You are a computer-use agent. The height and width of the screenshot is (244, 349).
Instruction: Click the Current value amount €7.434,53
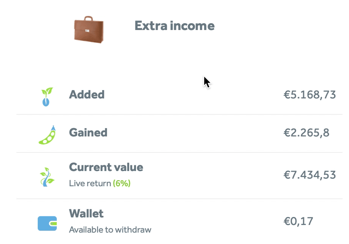coord(309,175)
